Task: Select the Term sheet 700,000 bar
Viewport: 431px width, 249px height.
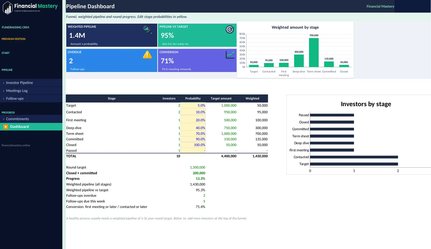Action: click(314, 53)
